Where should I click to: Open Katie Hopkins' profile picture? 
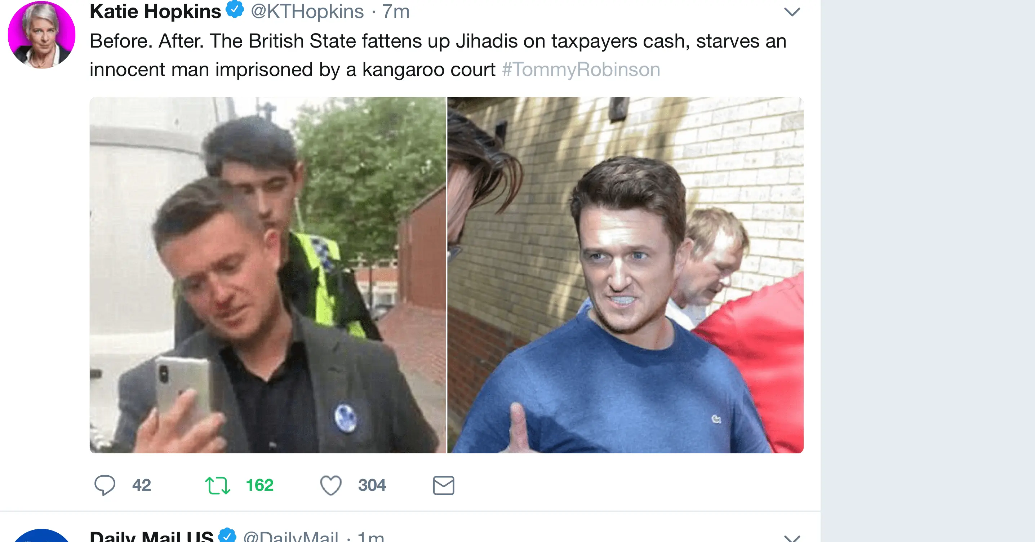click(x=41, y=34)
